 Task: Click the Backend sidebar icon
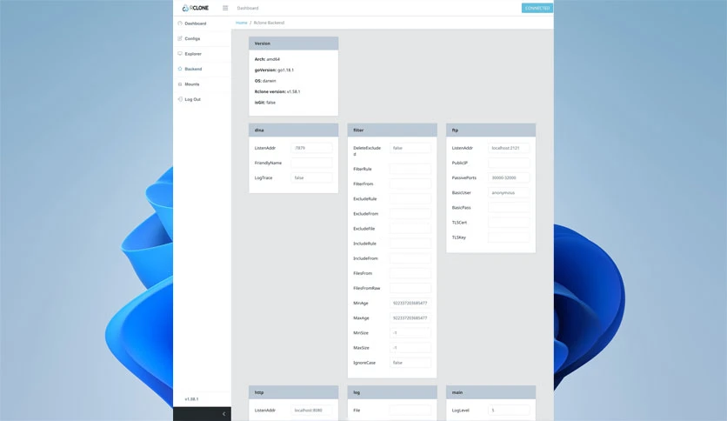tap(180, 69)
